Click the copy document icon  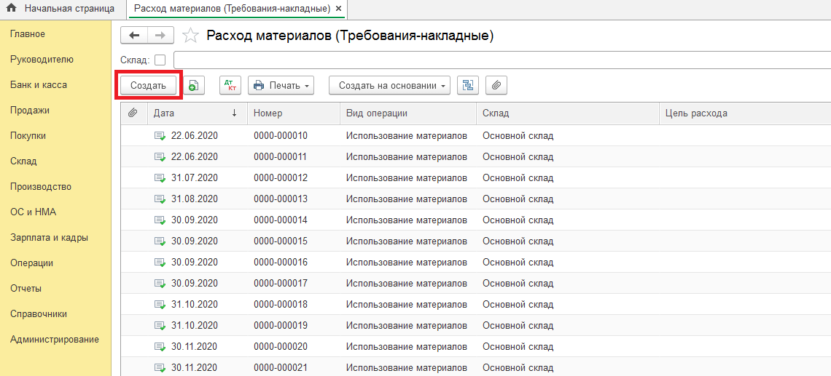[x=193, y=85]
